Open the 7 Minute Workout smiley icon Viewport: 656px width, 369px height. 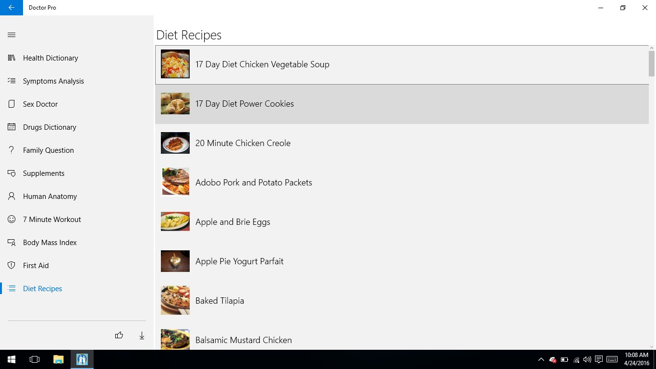tap(12, 219)
